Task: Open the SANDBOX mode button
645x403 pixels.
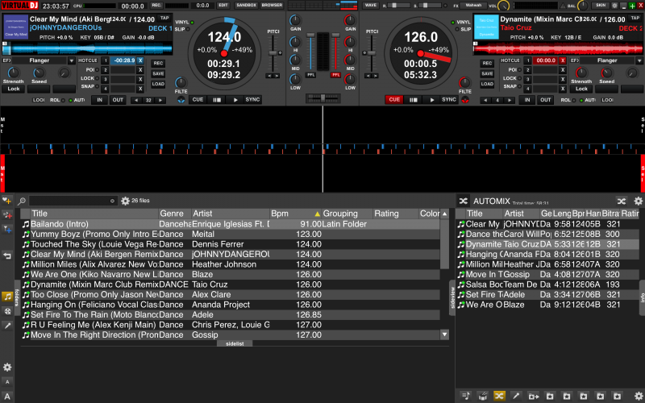Action: click(x=246, y=6)
